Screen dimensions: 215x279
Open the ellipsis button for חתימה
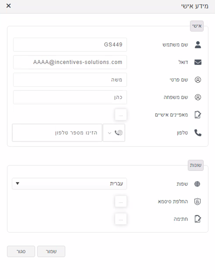121,219
